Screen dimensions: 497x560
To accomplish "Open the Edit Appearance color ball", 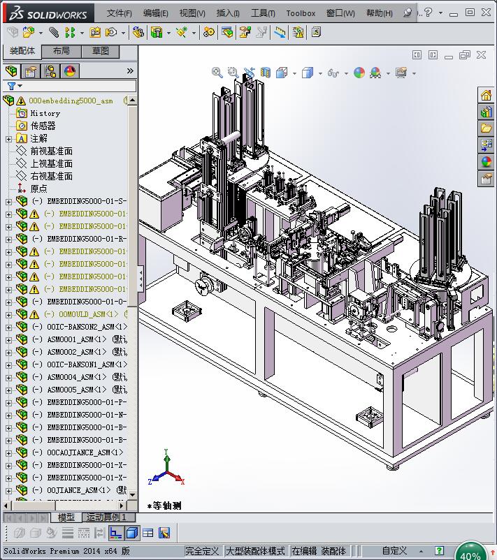I will [x=359, y=73].
